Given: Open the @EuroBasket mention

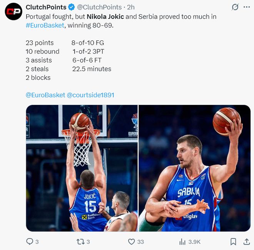Looking at the screenshot, I should [45, 95].
